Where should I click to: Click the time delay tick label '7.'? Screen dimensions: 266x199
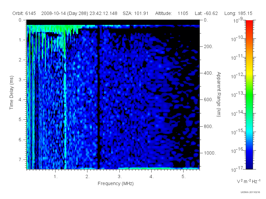(x=21, y=160)
